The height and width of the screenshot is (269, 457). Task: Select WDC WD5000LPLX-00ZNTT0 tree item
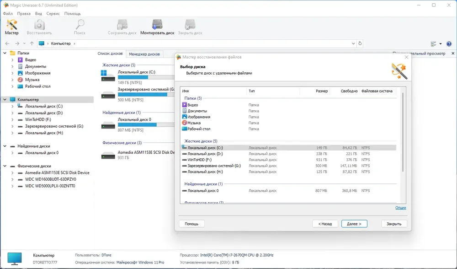(x=50, y=186)
